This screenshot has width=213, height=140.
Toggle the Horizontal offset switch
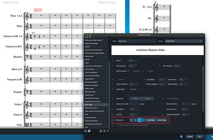click(163, 104)
